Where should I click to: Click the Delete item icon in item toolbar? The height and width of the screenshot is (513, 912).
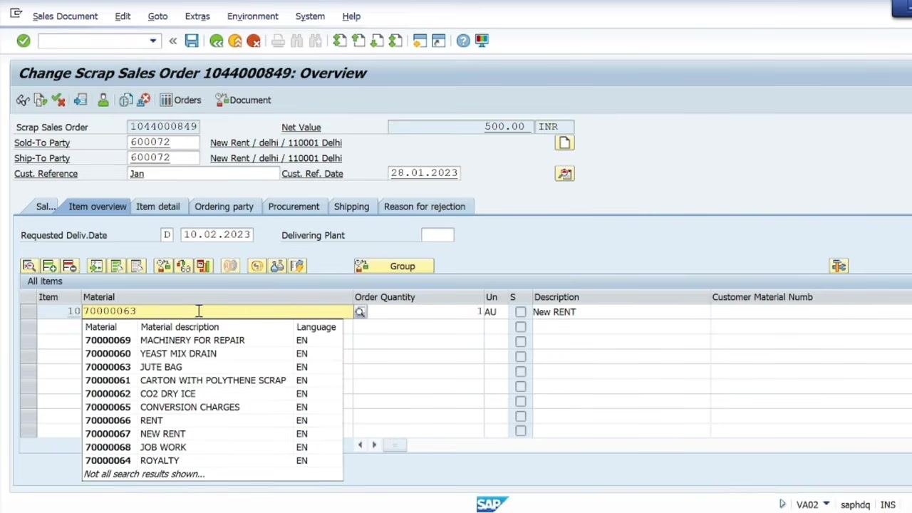click(69, 266)
